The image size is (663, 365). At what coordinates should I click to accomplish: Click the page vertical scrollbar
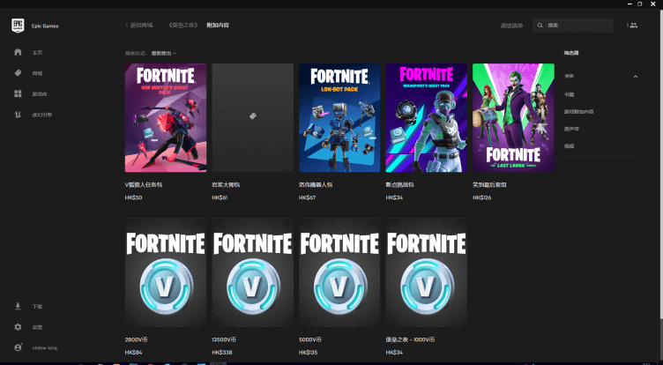point(661,165)
